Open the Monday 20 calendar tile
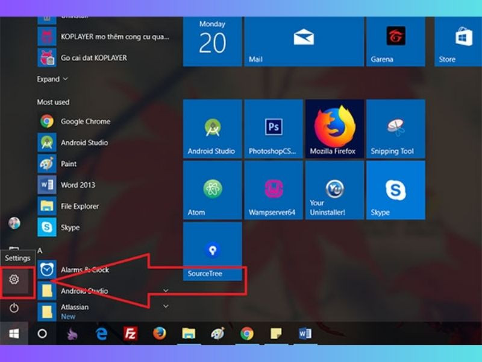Screen dimensions: 482x362 (x=213, y=42)
